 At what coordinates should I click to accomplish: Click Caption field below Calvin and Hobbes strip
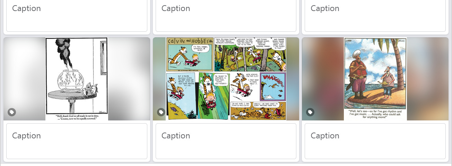click(x=226, y=141)
